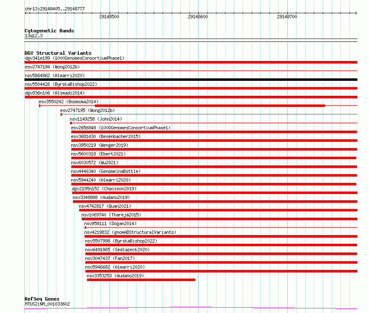
Task: Click the 29148600 ruler position label
Action: [198, 17]
